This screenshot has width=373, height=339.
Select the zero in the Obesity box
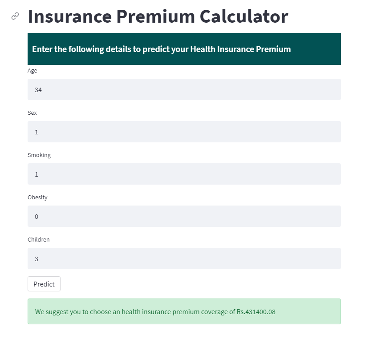coord(36,217)
